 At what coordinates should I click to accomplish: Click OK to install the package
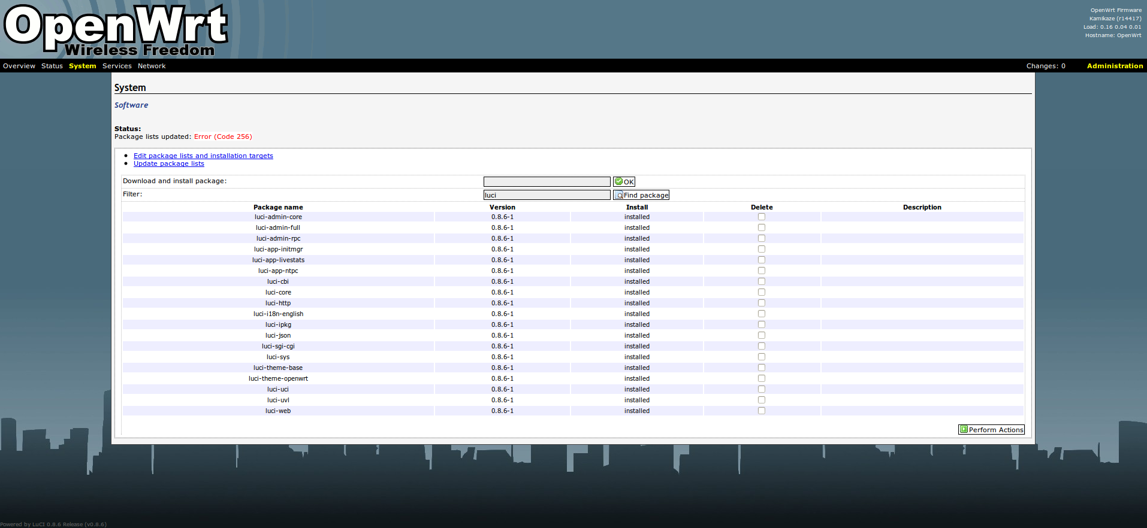coord(624,181)
